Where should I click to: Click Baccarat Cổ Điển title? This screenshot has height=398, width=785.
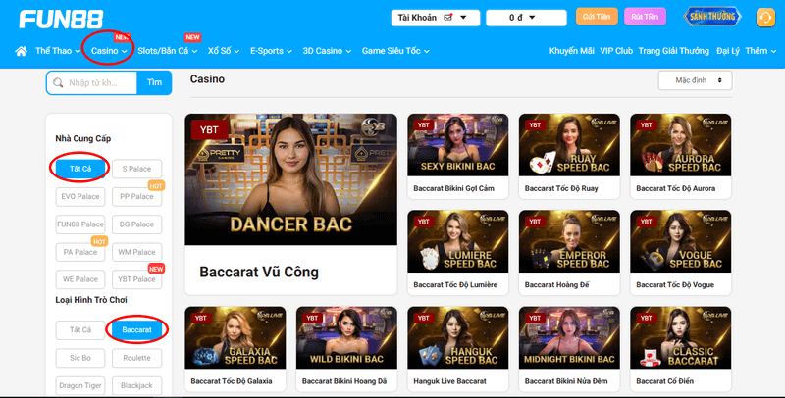coord(664,381)
